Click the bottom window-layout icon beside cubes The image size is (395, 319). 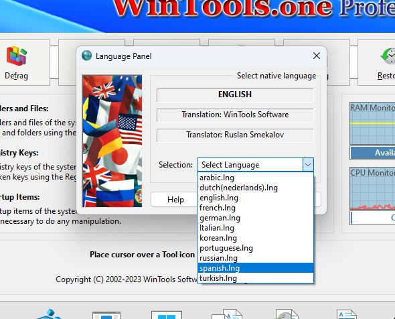[106, 315]
